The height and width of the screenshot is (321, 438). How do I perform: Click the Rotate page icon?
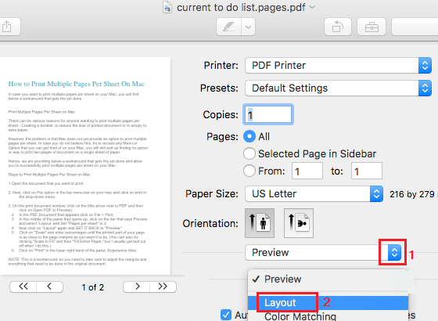pyautogui.click(x=338, y=27)
